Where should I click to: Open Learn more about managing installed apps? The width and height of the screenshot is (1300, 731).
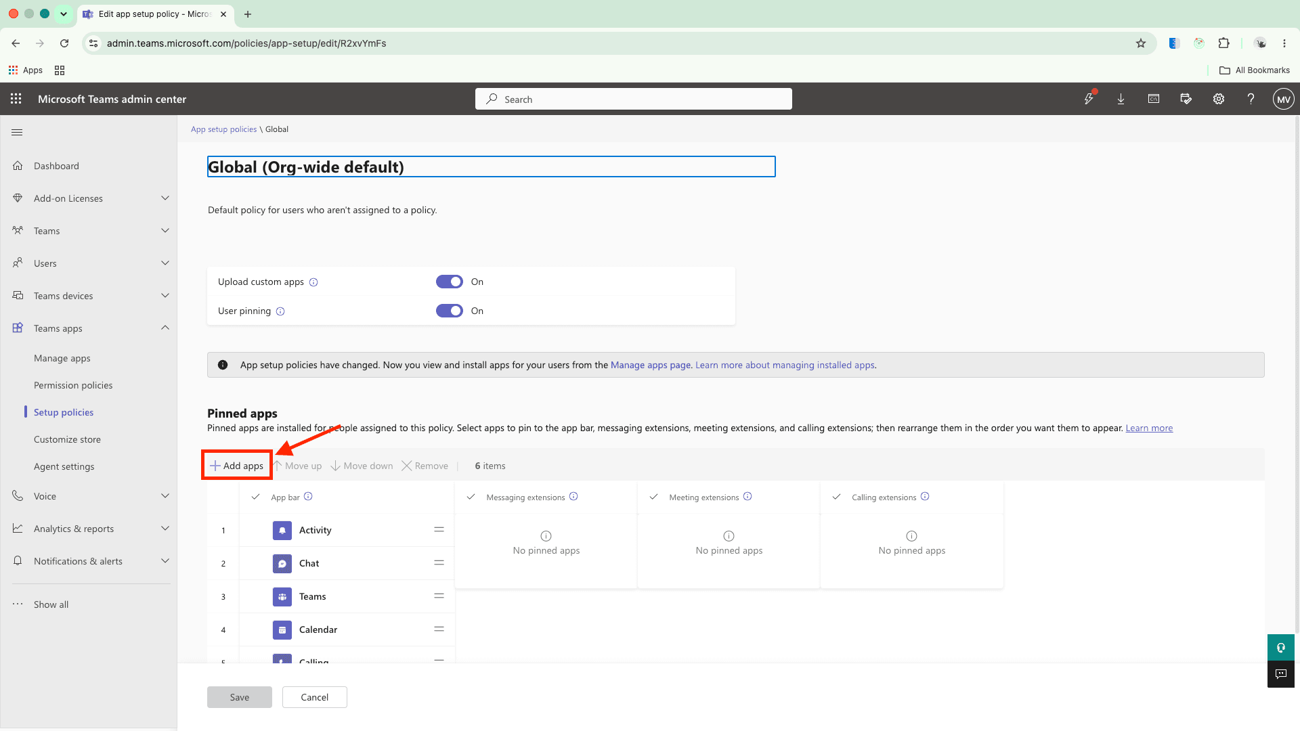pyautogui.click(x=785, y=365)
